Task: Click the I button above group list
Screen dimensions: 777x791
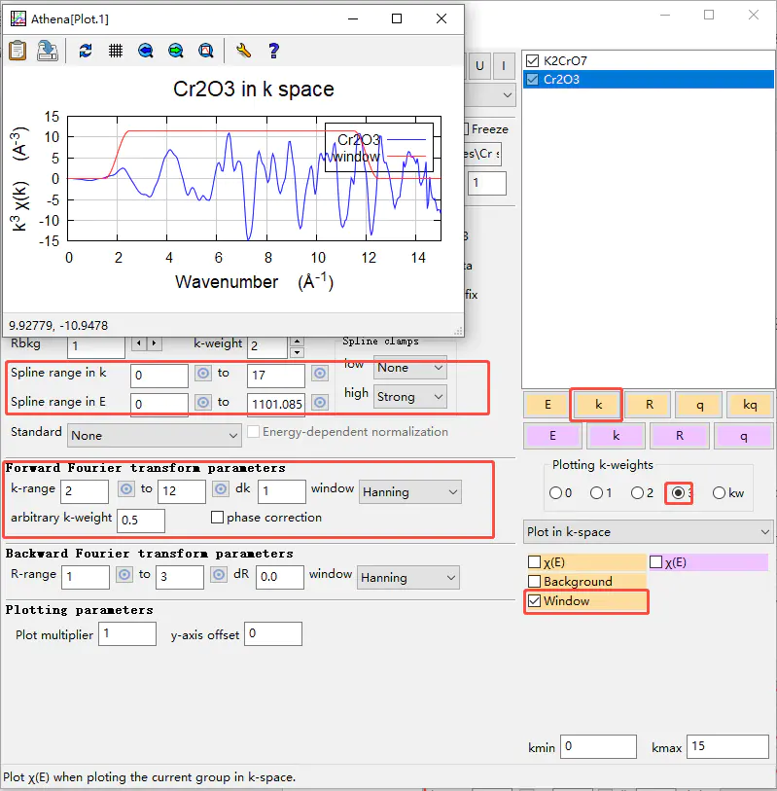Action: [x=503, y=65]
